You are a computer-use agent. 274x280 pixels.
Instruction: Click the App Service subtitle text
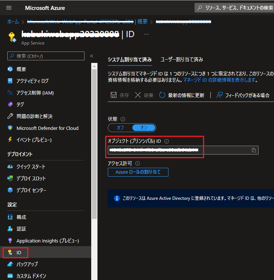point(33,43)
